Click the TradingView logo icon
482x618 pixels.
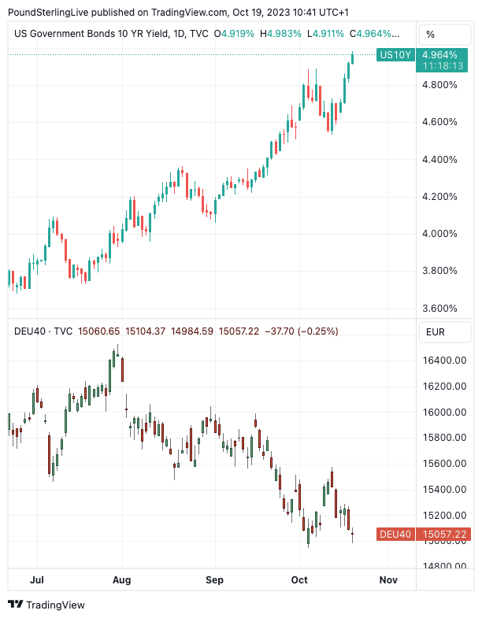coord(15,605)
